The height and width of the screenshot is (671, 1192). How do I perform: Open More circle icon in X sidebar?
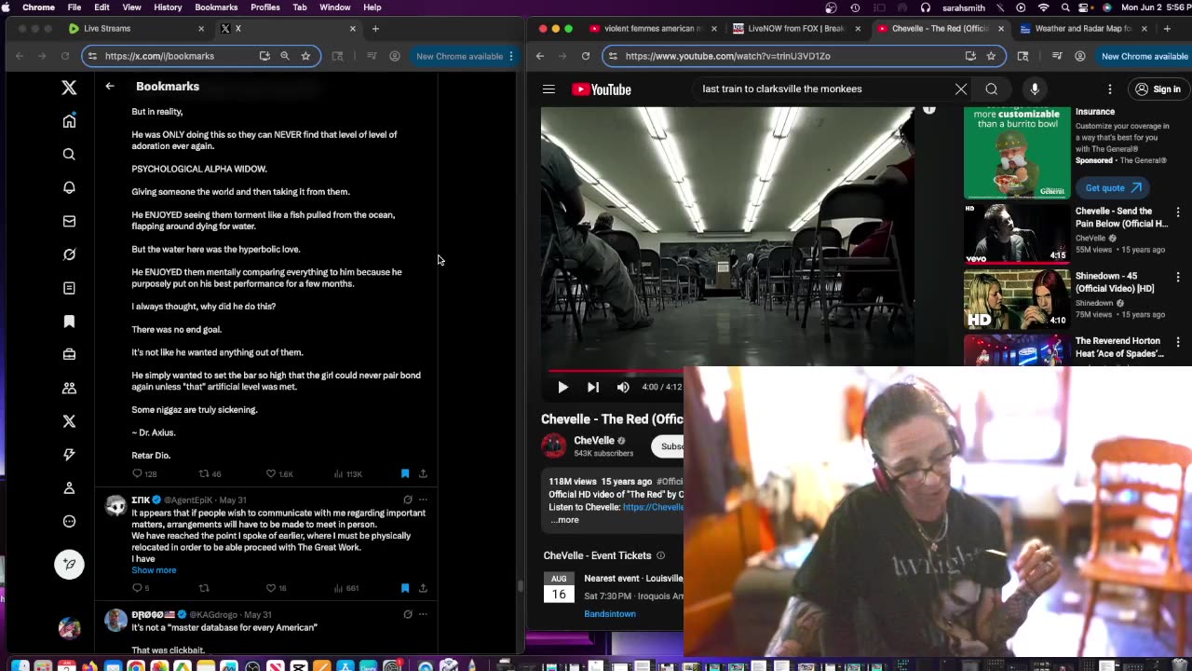tap(69, 522)
